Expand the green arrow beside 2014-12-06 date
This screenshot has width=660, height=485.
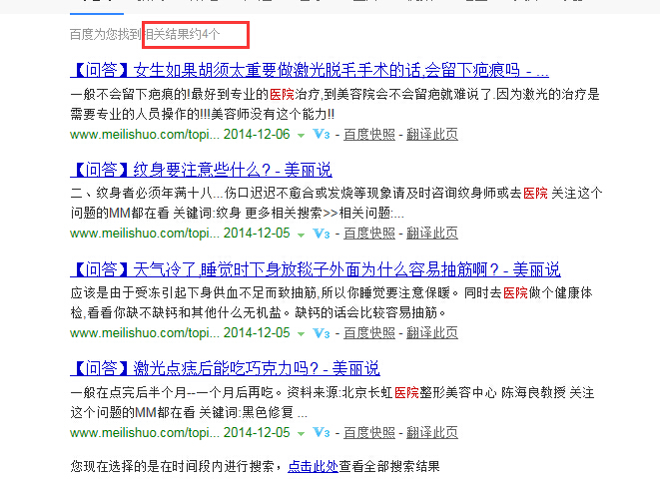301,135
